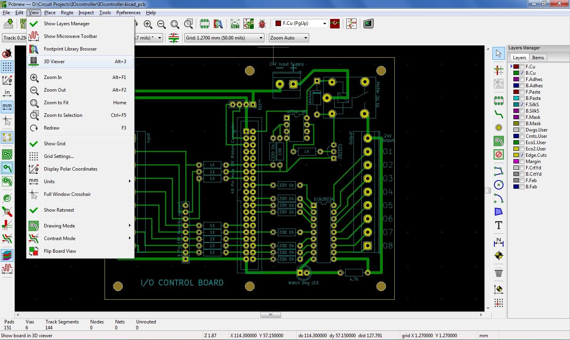Toggle DRC off icon in left toolbar
This screenshot has width=570, height=340.
click(7, 53)
